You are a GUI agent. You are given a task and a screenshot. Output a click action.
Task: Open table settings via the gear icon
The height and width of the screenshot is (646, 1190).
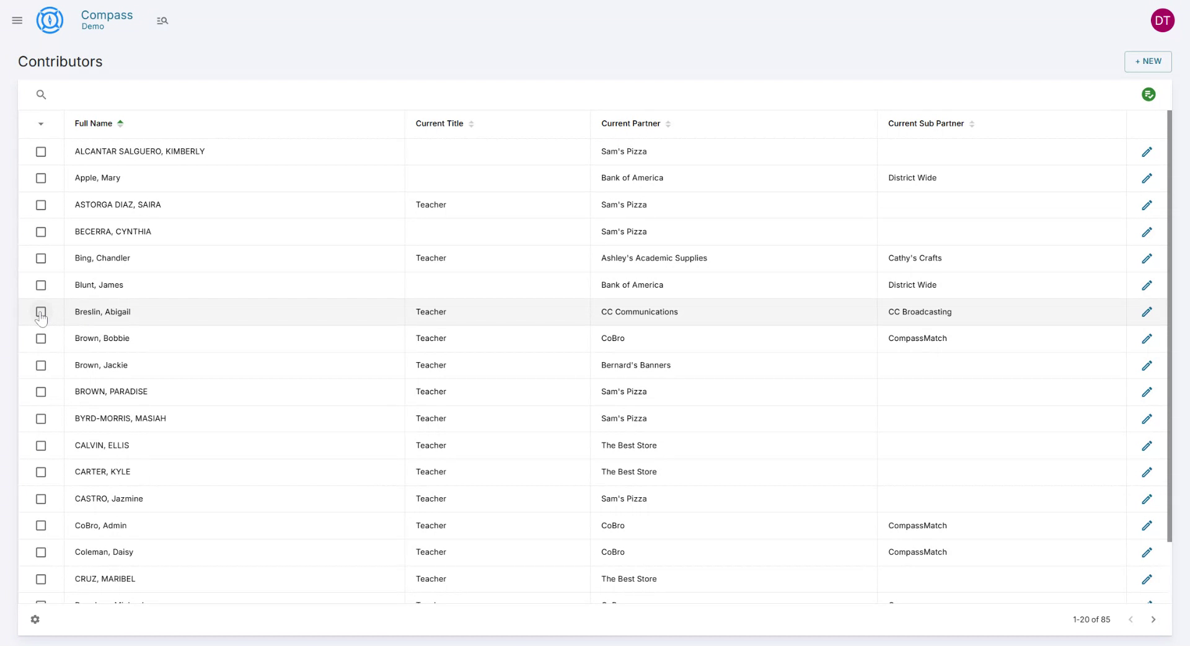[x=35, y=619]
